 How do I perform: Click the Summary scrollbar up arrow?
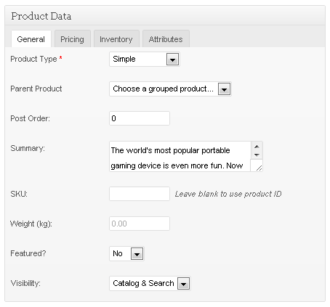point(257,147)
